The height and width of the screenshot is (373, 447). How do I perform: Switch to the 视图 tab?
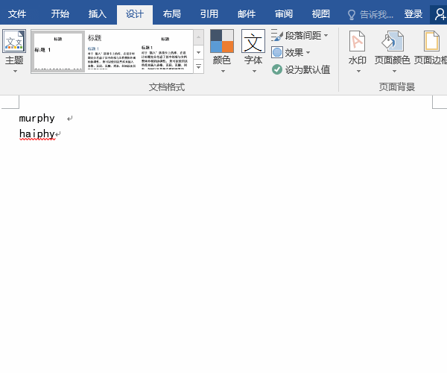pos(321,14)
